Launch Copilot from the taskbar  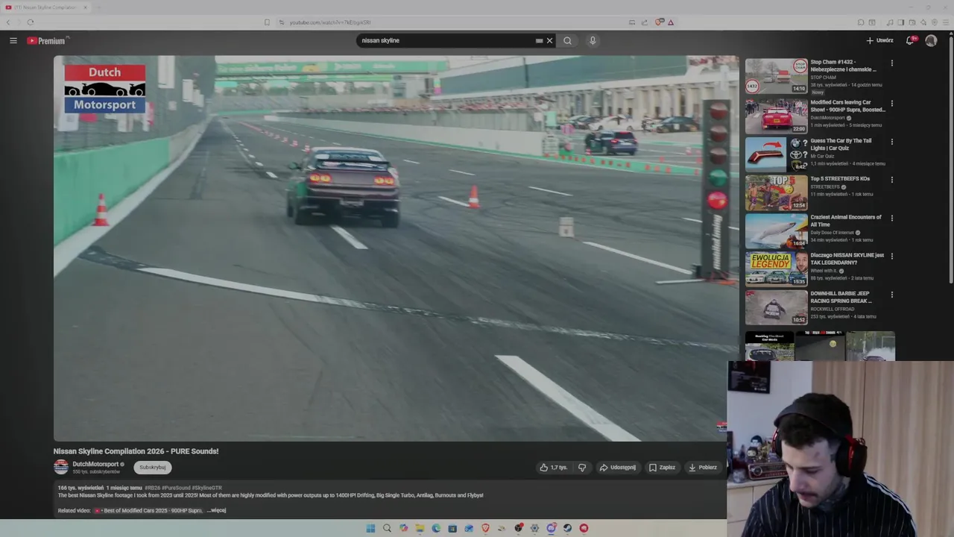(403, 528)
